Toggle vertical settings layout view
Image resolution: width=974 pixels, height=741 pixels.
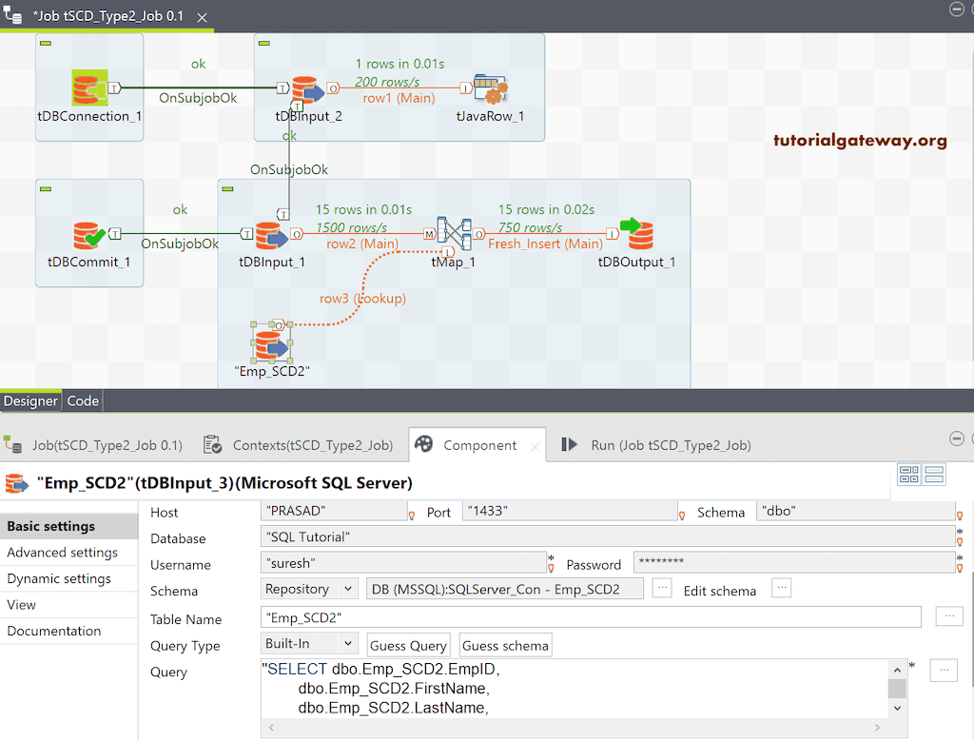[x=934, y=474]
